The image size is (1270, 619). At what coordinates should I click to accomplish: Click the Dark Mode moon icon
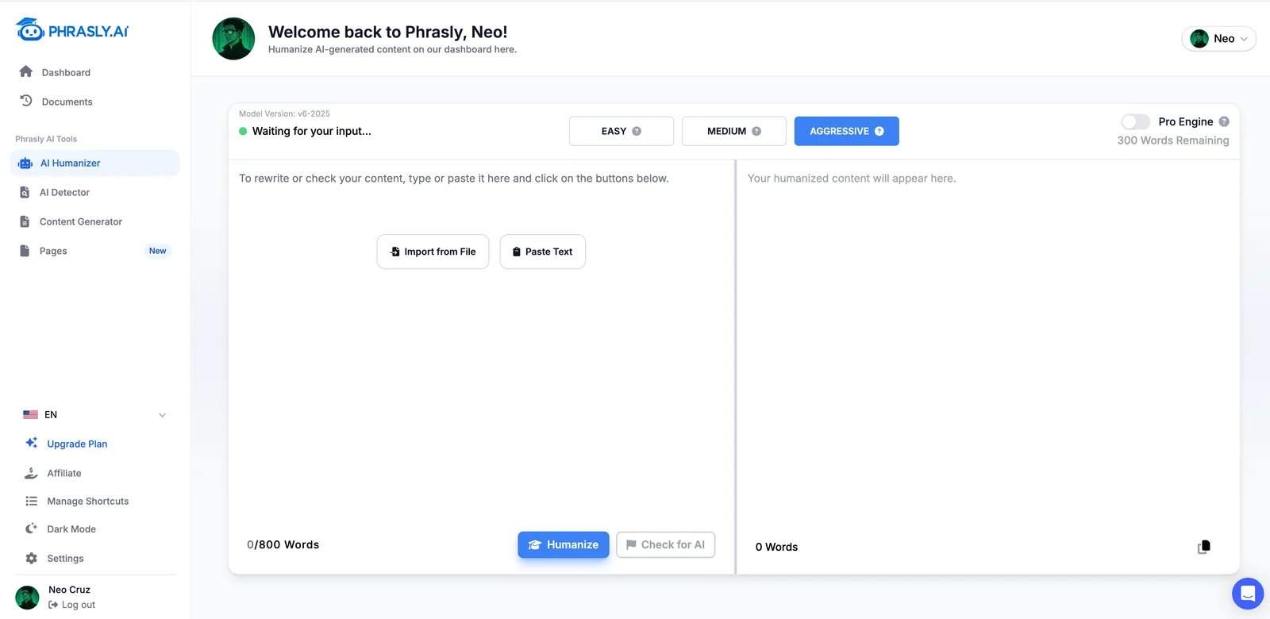click(31, 529)
